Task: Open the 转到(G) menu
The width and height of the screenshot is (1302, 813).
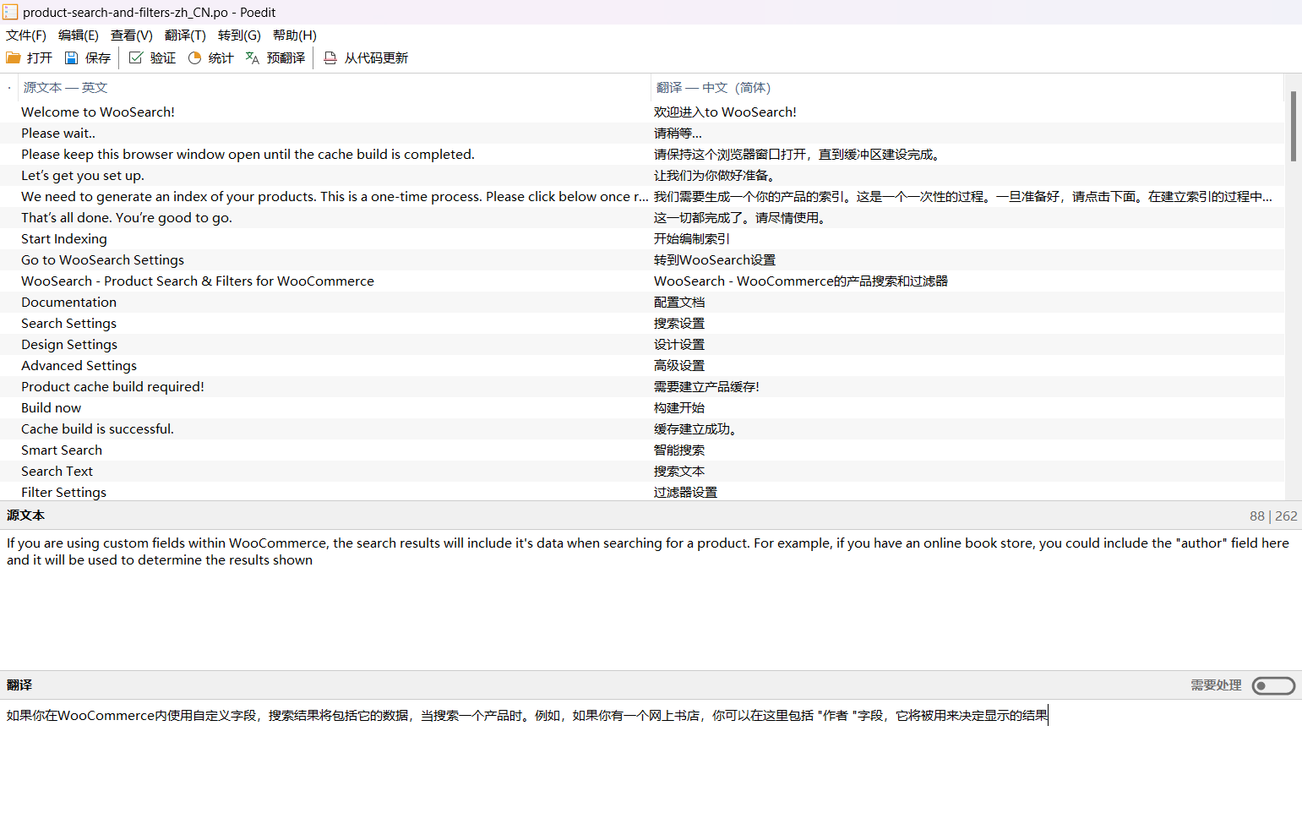Action: 239,35
